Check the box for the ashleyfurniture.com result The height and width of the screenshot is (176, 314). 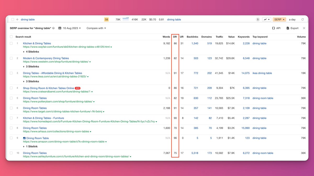tap(11, 153)
